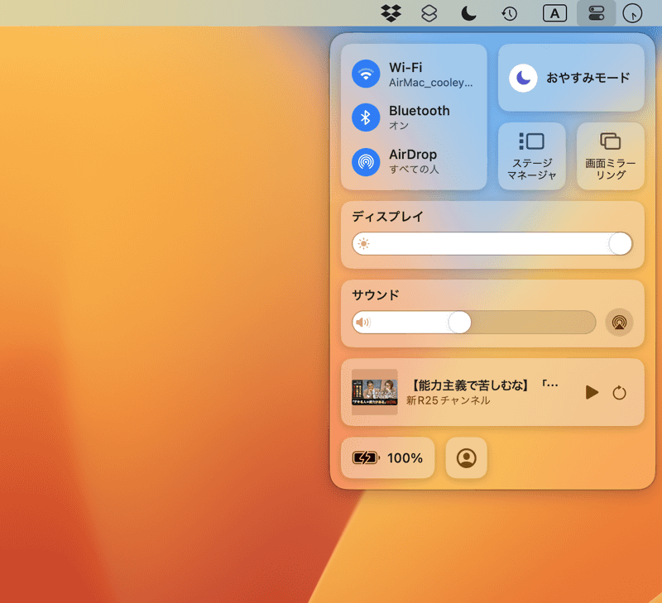
Task: Play the 新R25チャンネル media
Action: click(x=592, y=393)
